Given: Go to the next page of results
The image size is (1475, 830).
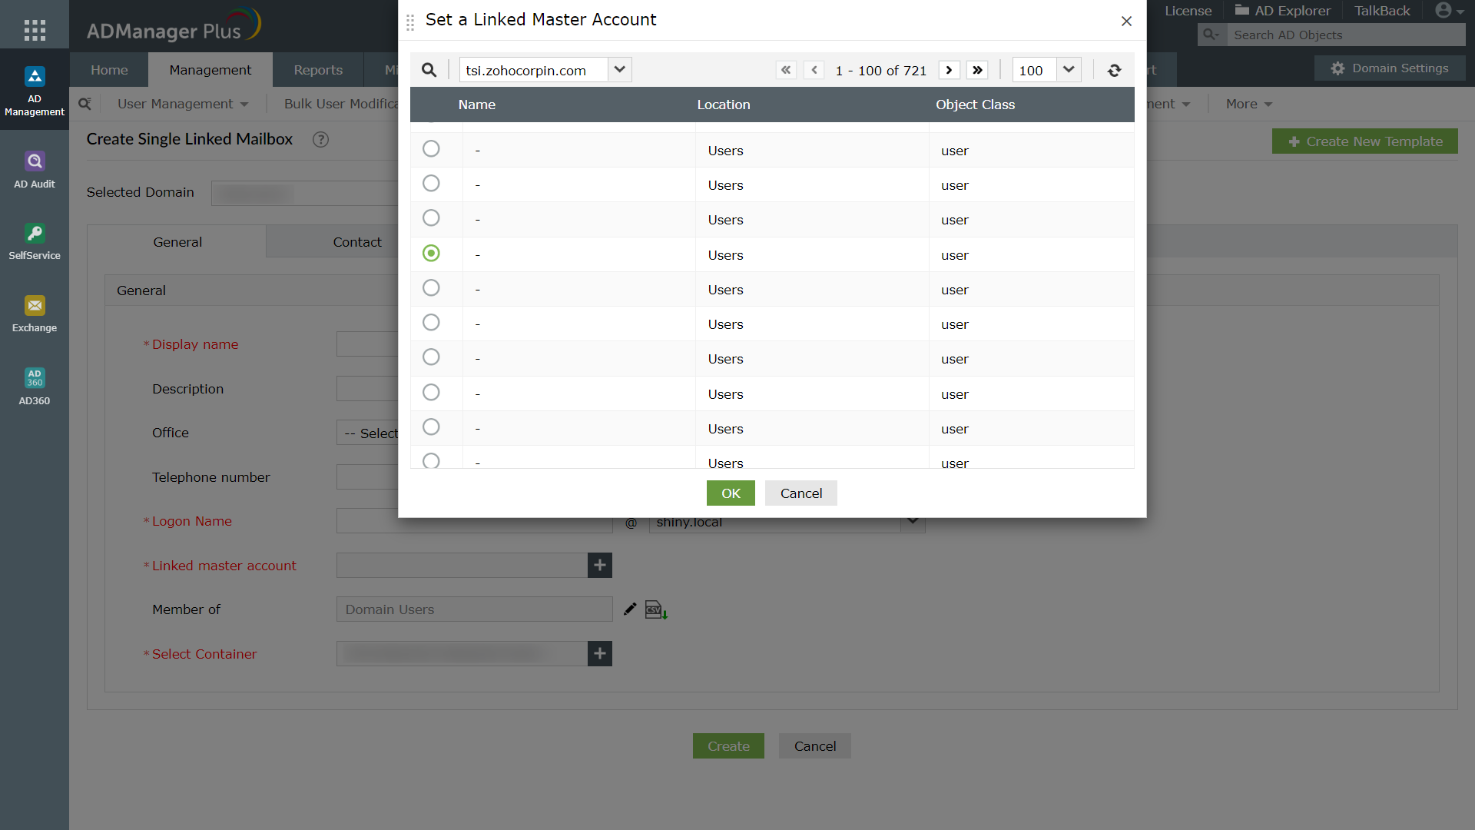Looking at the screenshot, I should pos(949,70).
